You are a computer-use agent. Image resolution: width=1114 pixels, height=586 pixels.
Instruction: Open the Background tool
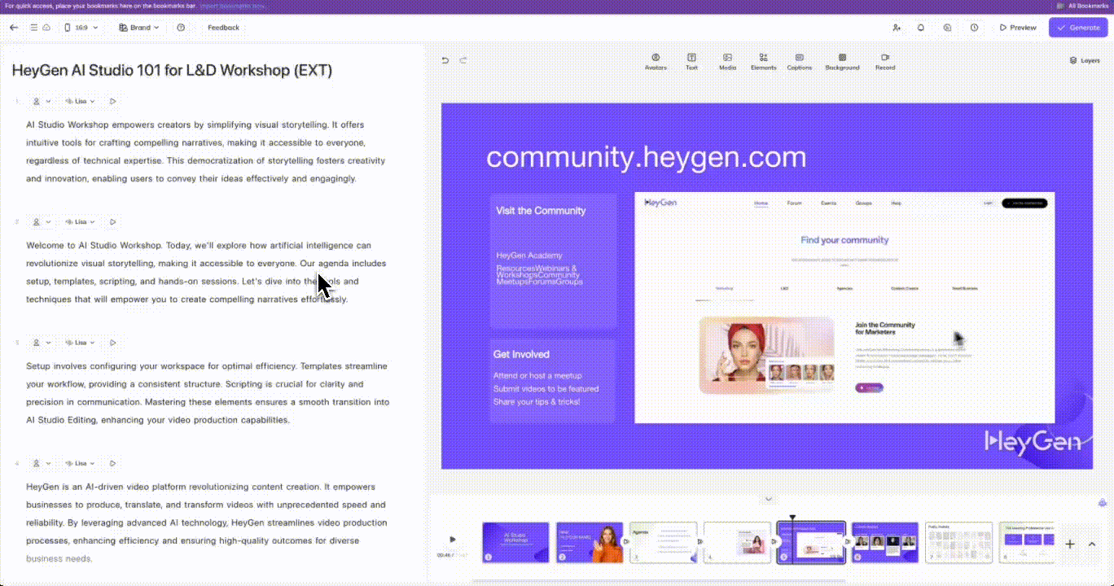click(x=842, y=62)
